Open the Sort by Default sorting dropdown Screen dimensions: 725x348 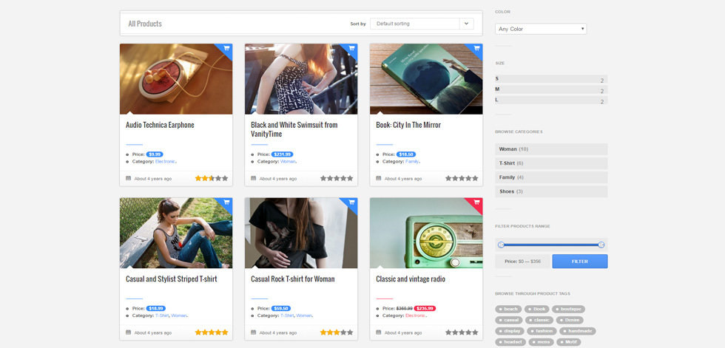coord(422,24)
